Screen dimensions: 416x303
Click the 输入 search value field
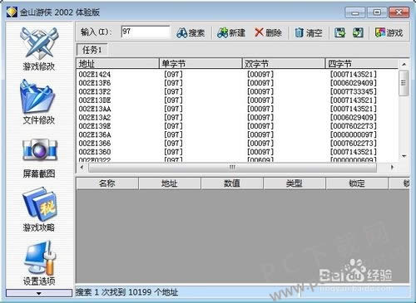point(146,32)
